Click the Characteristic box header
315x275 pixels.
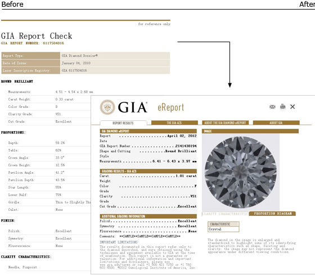click(x=223, y=224)
